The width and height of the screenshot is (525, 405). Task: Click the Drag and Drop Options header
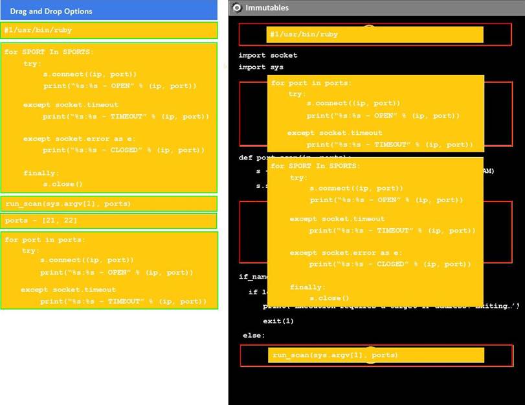pos(51,11)
